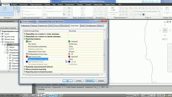Click the layer light bulb on/off icon

coord(136,14)
